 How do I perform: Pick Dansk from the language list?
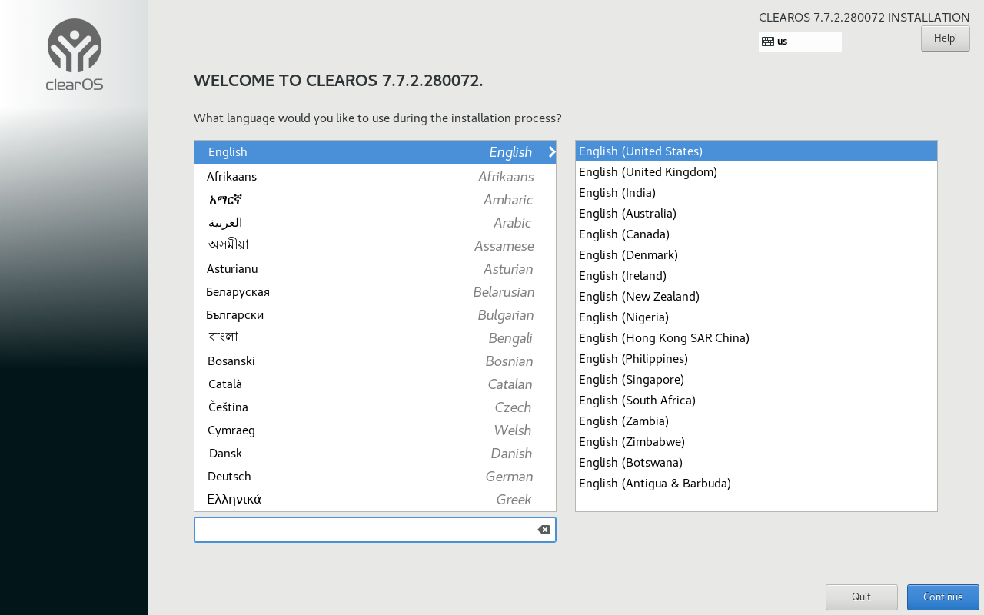pyautogui.click(x=375, y=454)
